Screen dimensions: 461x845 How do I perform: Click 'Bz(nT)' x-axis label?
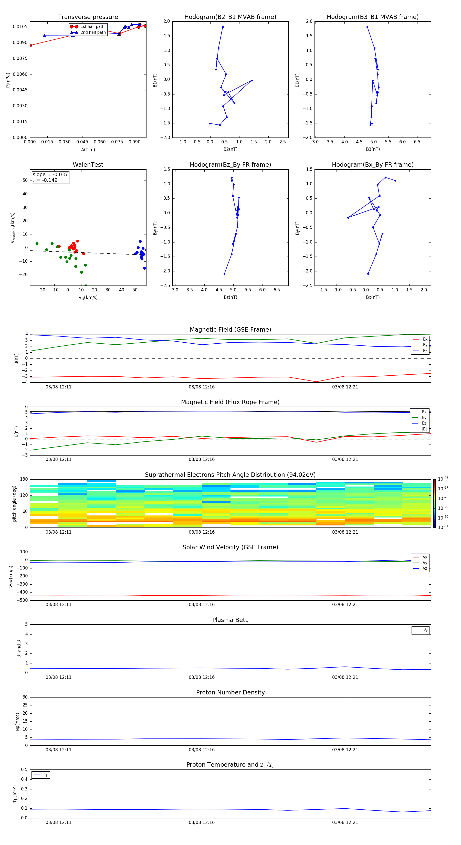(x=230, y=297)
